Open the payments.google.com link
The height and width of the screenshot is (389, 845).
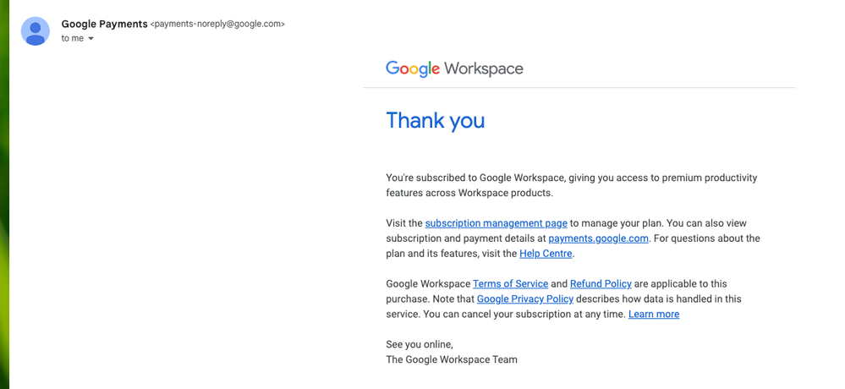pos(598,238)
